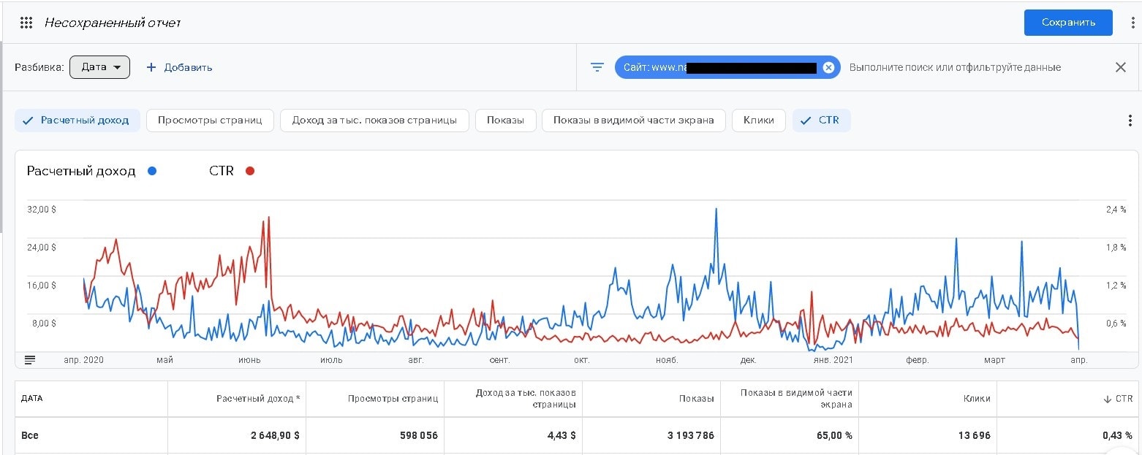Remove the Сайт filter chip
The image size is (1142, 455).
pos(828,67)
